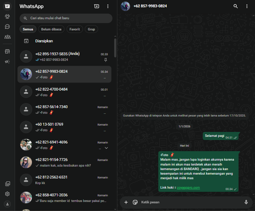Open the Diarsipkan archived chats
Viewport: 255px width, 211px height.
tap(65, 41)
